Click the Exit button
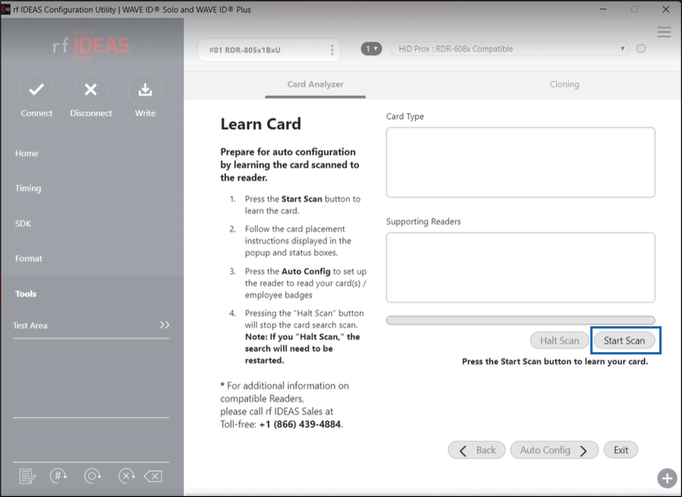 coord(621,450)
